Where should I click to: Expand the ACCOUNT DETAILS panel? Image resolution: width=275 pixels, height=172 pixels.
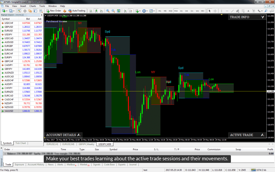[79, 135]
